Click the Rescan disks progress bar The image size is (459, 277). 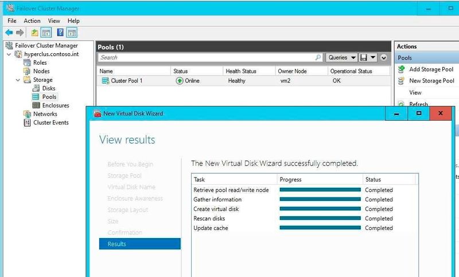click(320, 218)
